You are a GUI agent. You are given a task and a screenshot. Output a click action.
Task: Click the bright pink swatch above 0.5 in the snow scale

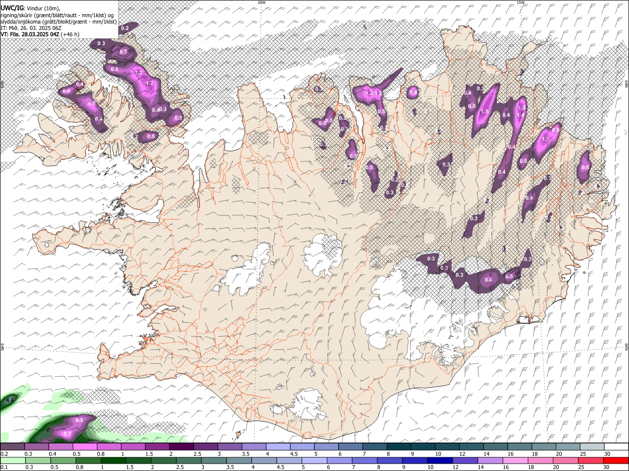pyautogui.click(x=85, y=446)
